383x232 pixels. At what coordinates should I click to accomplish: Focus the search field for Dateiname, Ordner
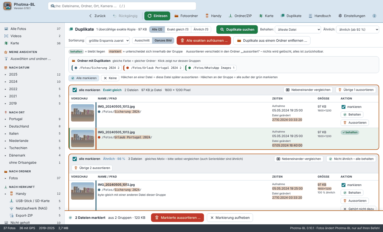(122, 6)
